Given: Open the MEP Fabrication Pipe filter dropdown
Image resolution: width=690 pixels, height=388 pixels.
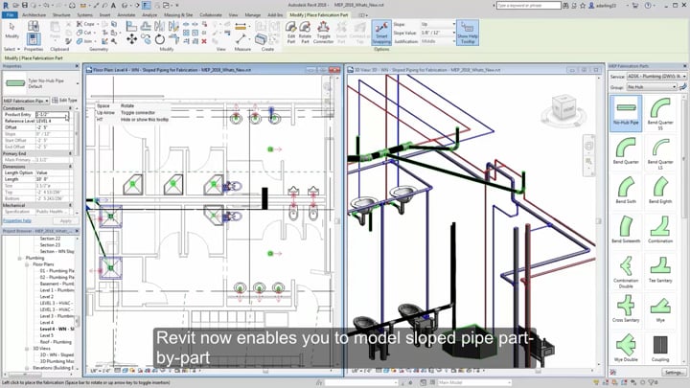Looking at the screenshot, I should pos(26,101).
